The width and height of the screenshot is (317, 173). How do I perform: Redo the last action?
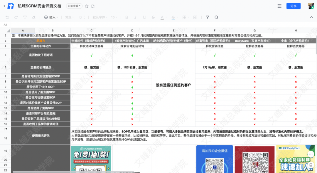pos(16,17)
